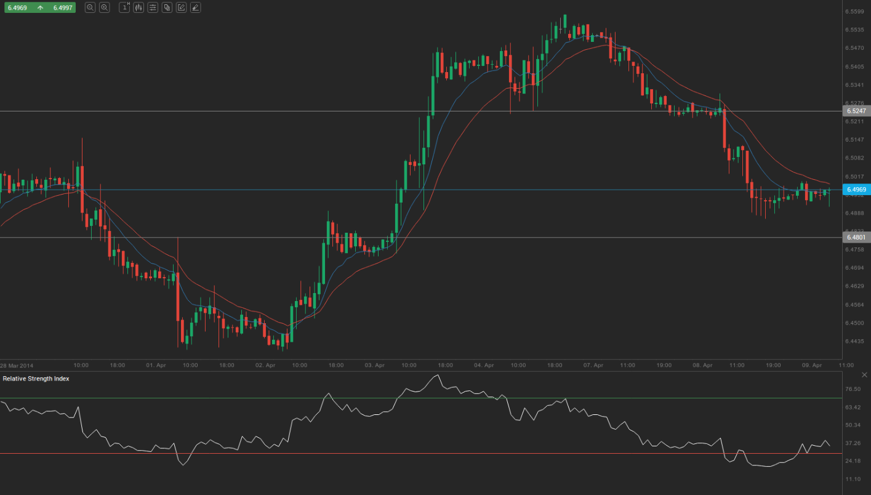The height and width of the screenshot is (495, 871).
Task: Click the green bid/ask price quote button
Action: (39, 7)
